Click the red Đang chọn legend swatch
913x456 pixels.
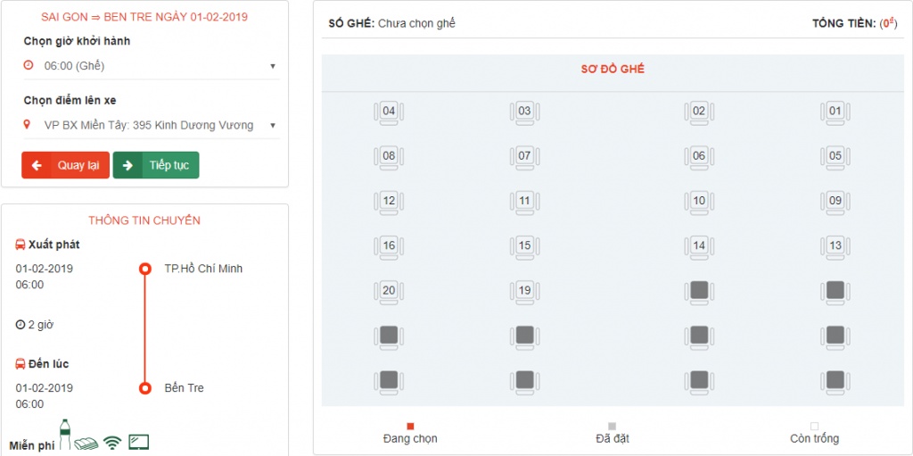pos(410,427)
